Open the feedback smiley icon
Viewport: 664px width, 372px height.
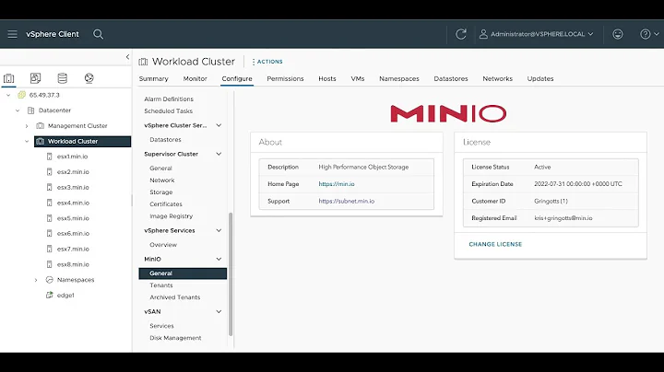tap(618, 34)
